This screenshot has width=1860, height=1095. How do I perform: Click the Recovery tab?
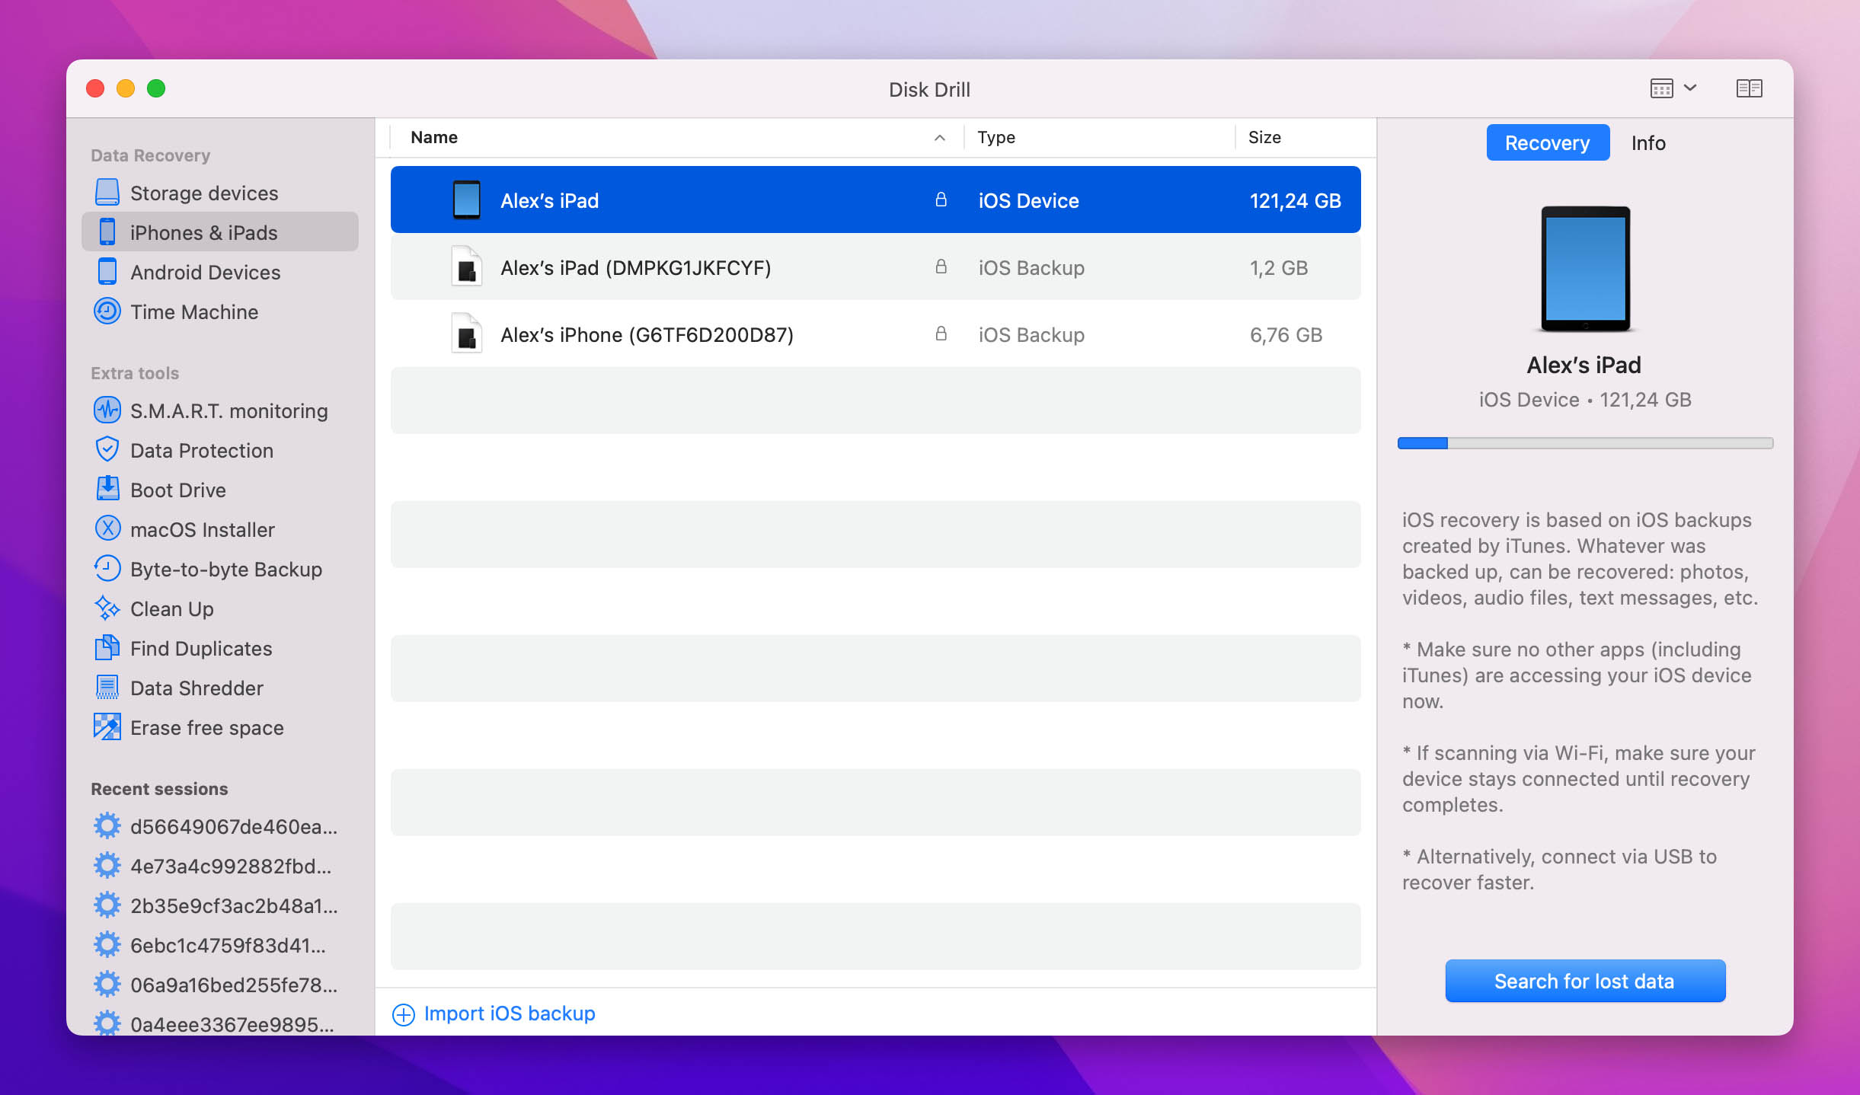[x=1547, y=142]
